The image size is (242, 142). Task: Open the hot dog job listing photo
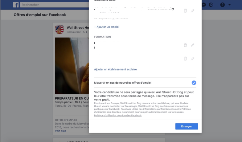point(72,66)
